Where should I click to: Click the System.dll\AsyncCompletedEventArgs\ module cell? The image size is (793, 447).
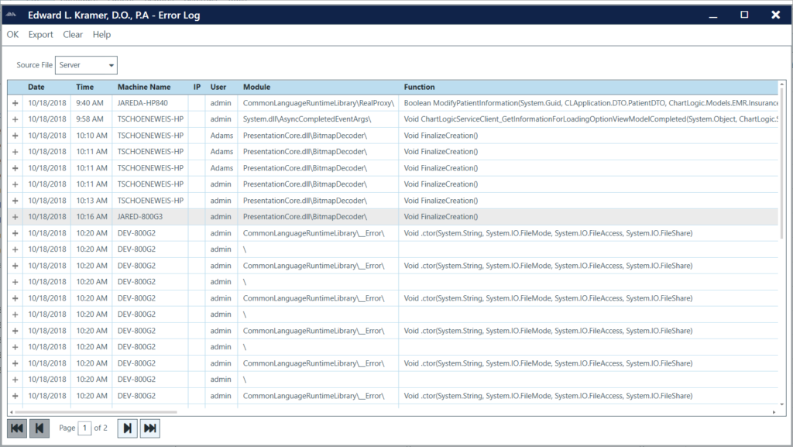(x=318, y=119)
